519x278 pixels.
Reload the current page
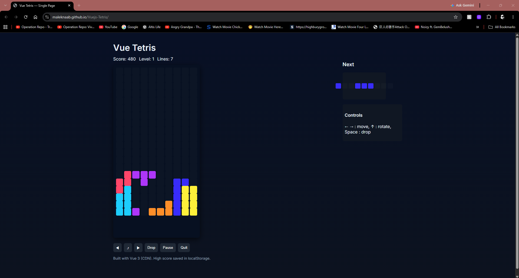(x=26, y=17)
